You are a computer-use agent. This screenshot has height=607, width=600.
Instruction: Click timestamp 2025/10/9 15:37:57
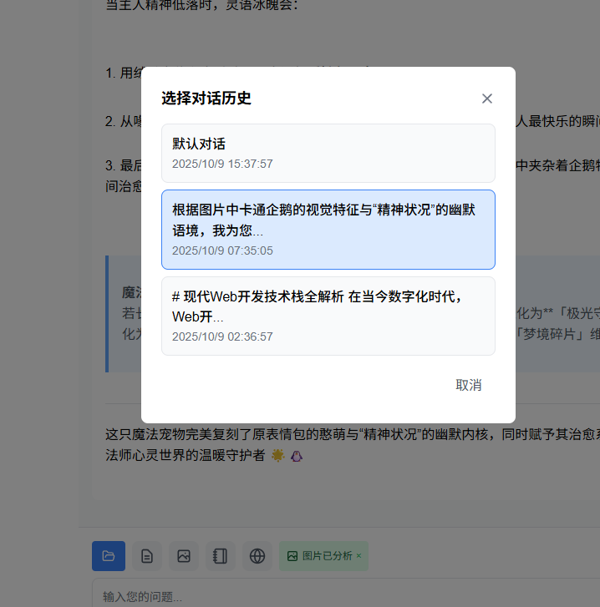click(x=222, y=164)
